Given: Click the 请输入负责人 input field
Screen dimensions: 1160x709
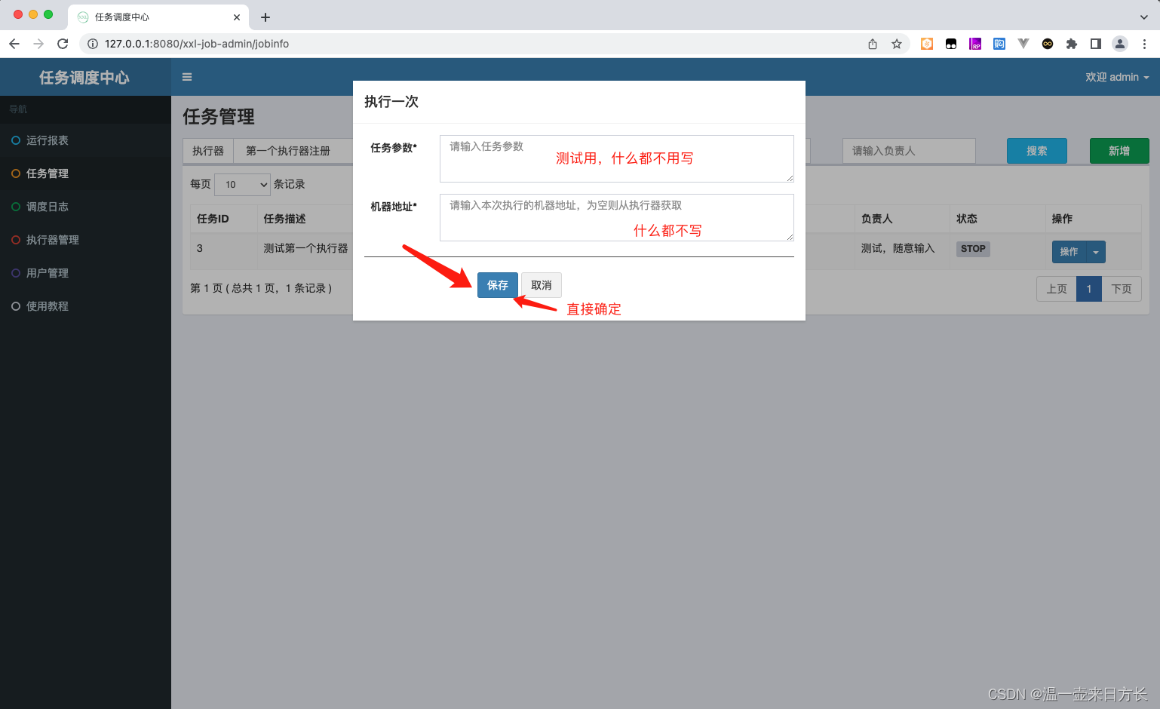Looking at the screenshot, I should (909, 151).
